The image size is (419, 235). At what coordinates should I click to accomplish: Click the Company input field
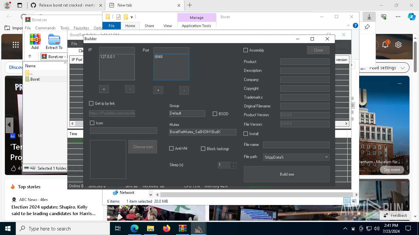305,79
